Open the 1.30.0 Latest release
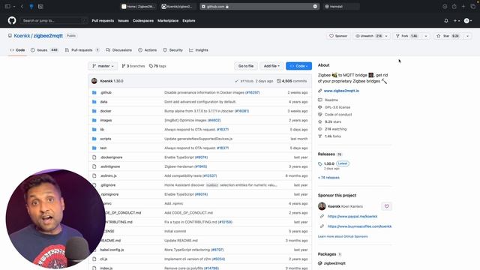The image size is (480, 270). [x=333, y=163]
